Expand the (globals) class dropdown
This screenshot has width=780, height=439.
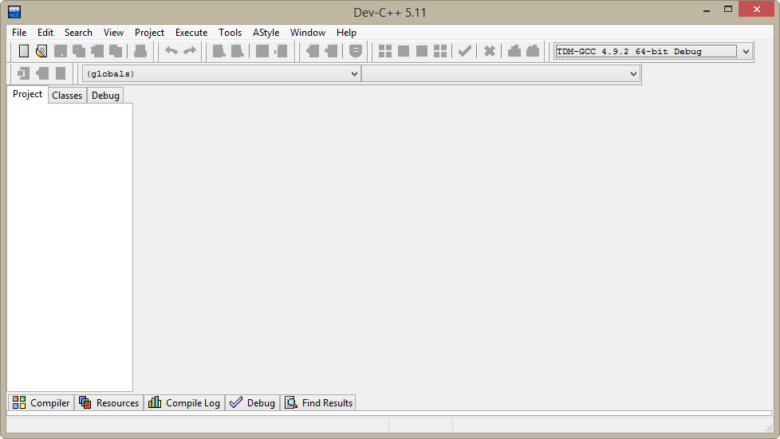click(x=354, y=73)
